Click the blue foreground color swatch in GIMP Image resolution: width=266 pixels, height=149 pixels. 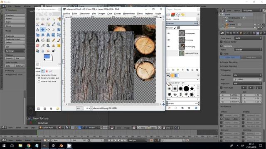[x=47, y=56]
